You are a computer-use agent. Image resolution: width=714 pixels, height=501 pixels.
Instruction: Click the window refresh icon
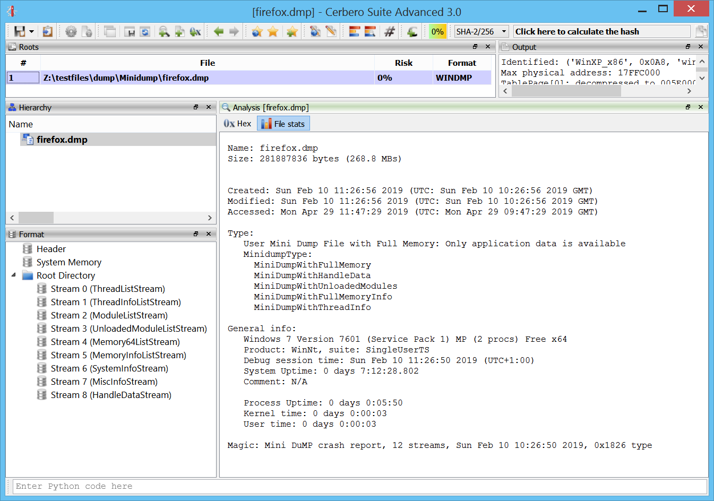pyautogui.click(x=145, y=32)
